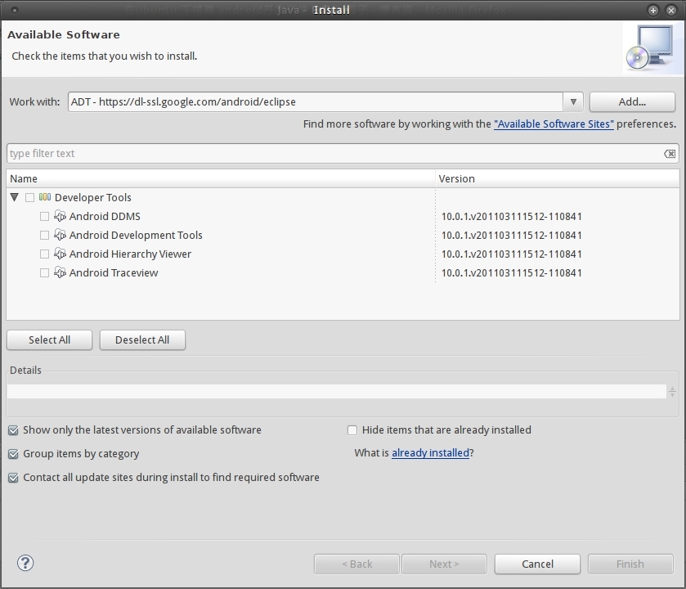
Task: Collapse the Developer Tools tree node
Action: (15, 197)
